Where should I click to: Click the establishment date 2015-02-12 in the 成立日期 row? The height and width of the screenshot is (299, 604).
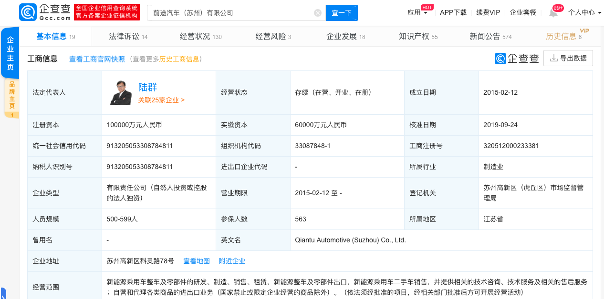pos(500,92)
